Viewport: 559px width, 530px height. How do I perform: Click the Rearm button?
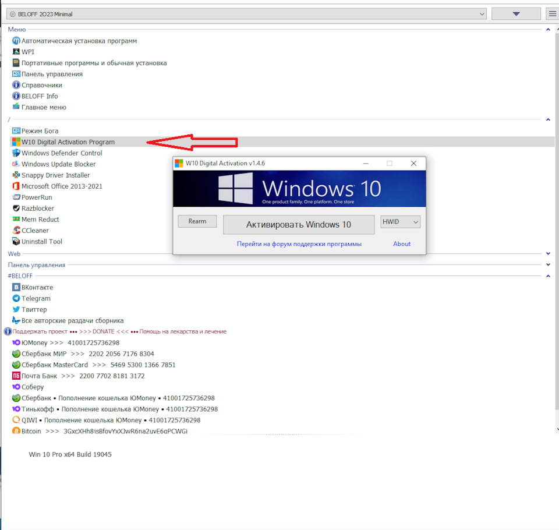point(197,221)
